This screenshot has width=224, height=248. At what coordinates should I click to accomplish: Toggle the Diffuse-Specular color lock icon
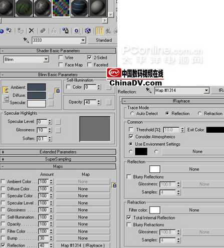(7, 99)
